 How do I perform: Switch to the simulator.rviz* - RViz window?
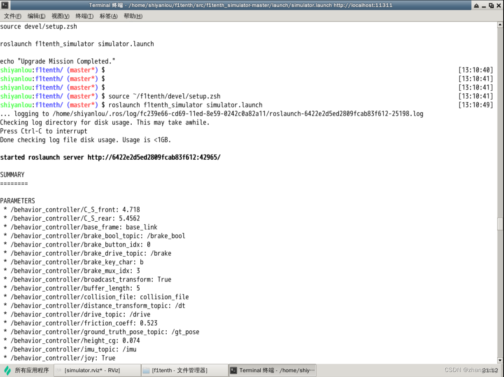click(96, 370)
